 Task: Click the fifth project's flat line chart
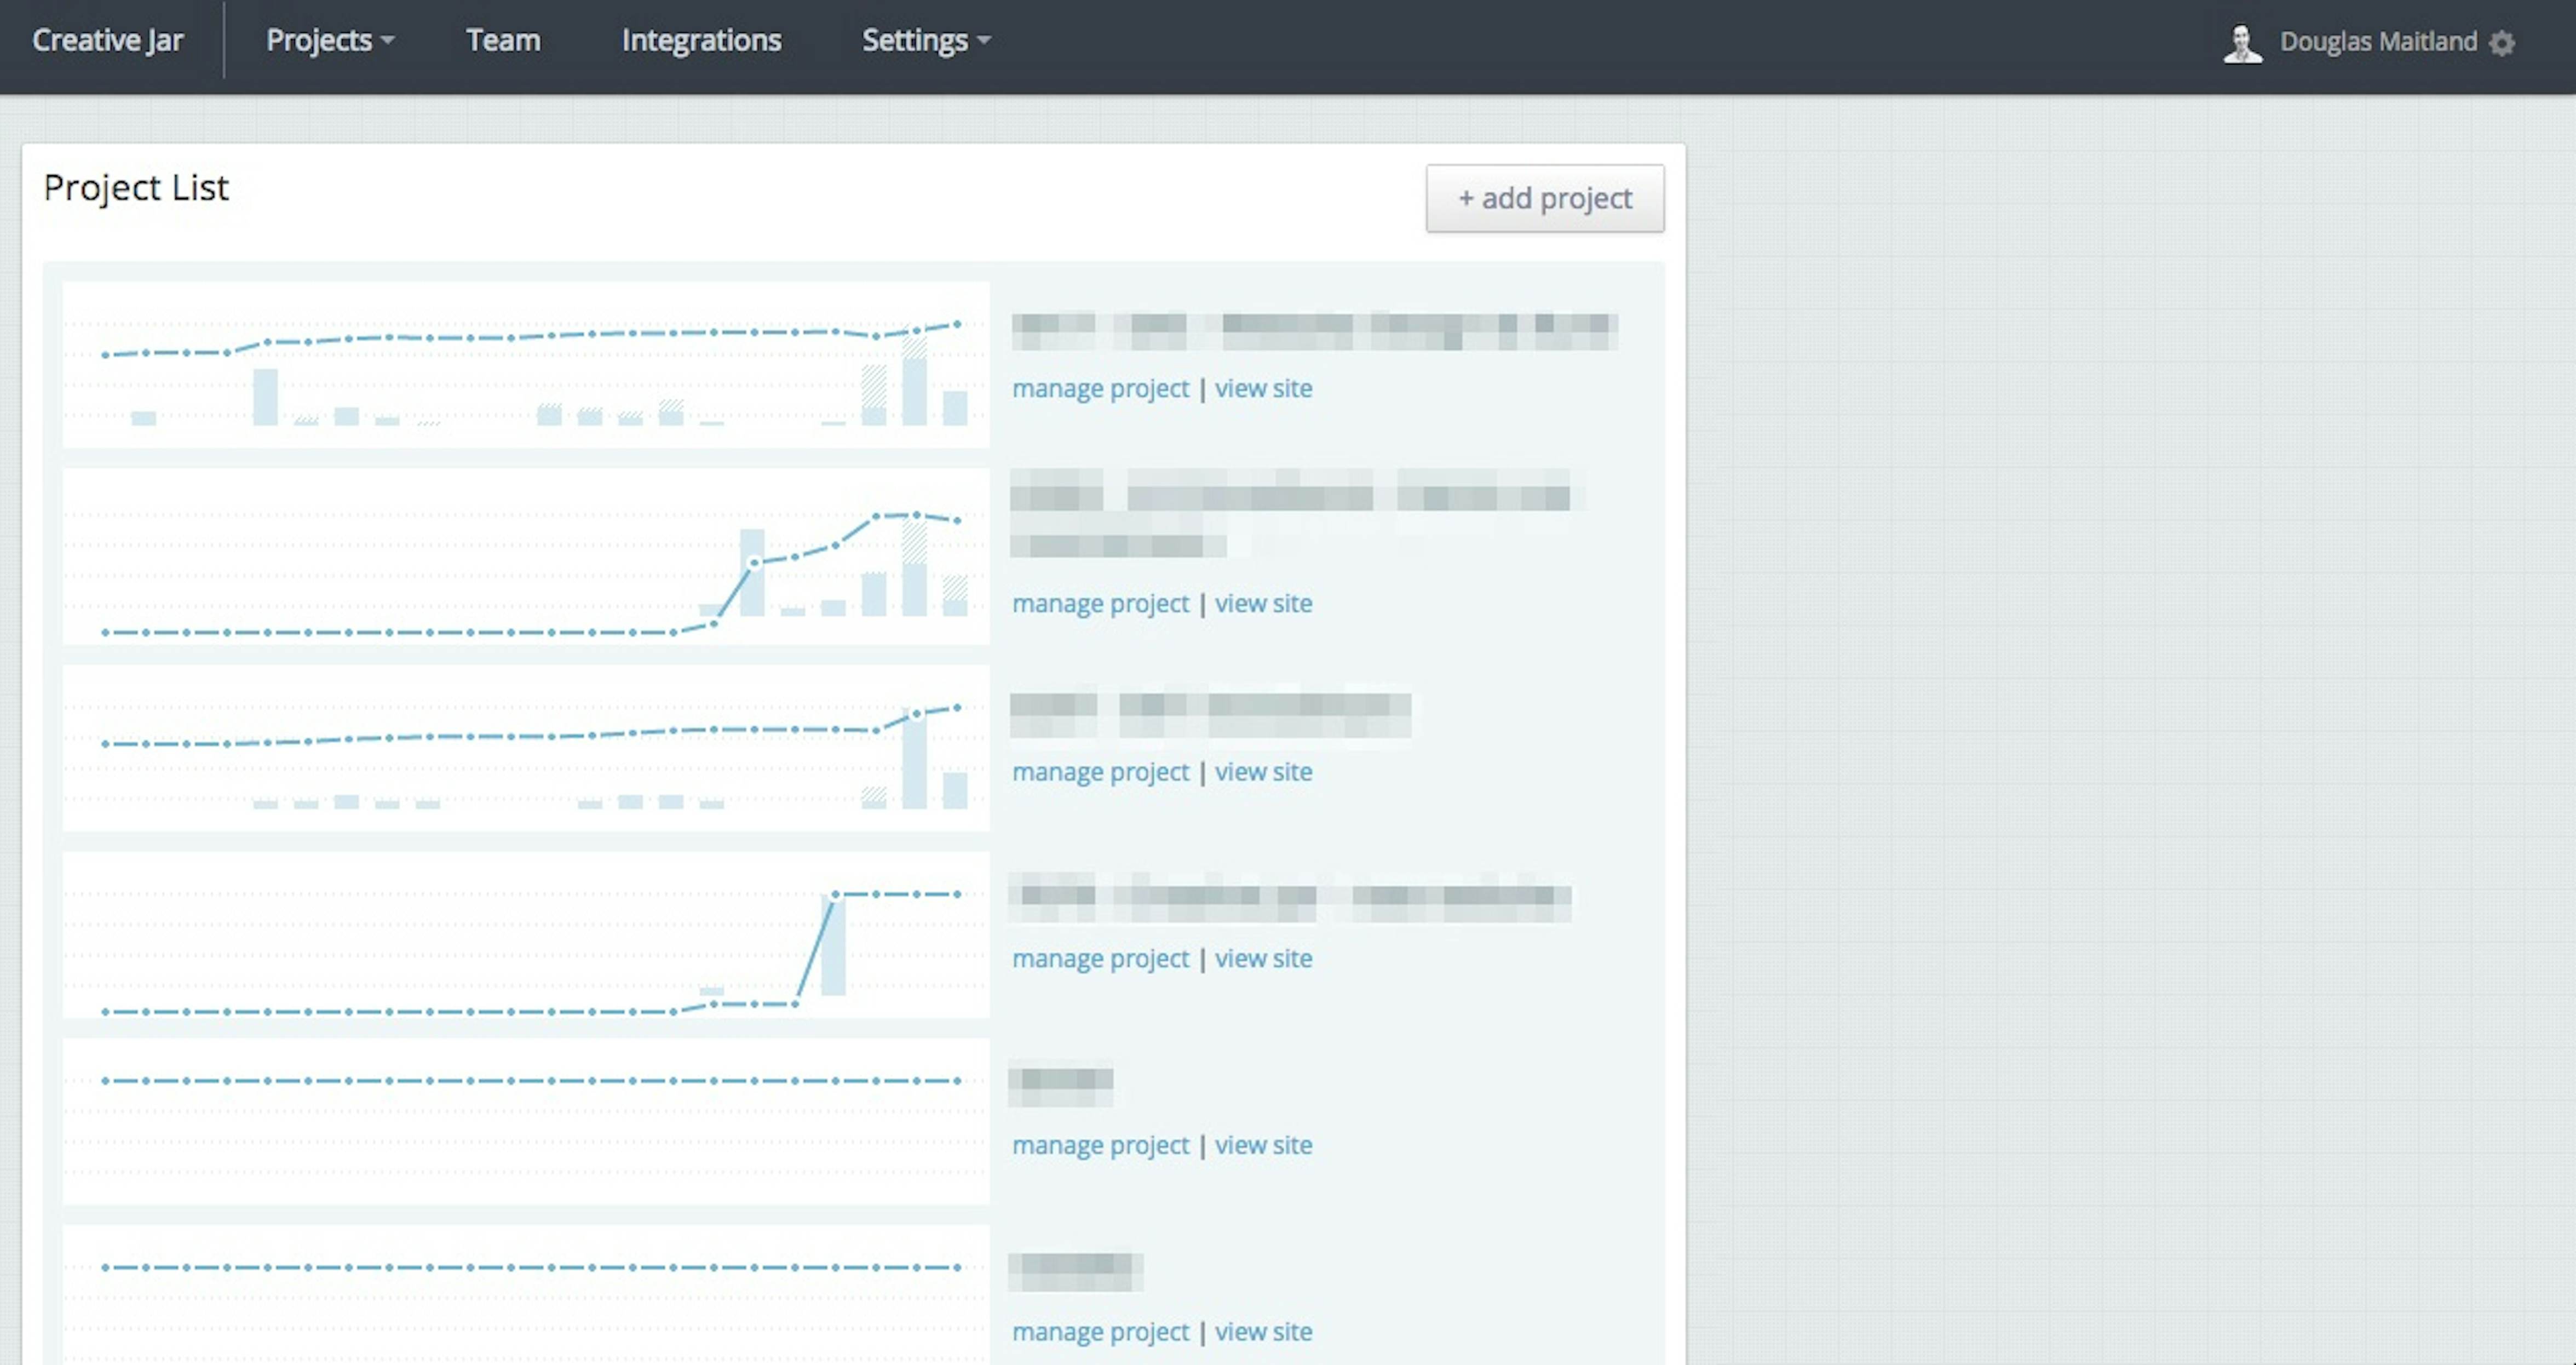tap(526, 1121)
